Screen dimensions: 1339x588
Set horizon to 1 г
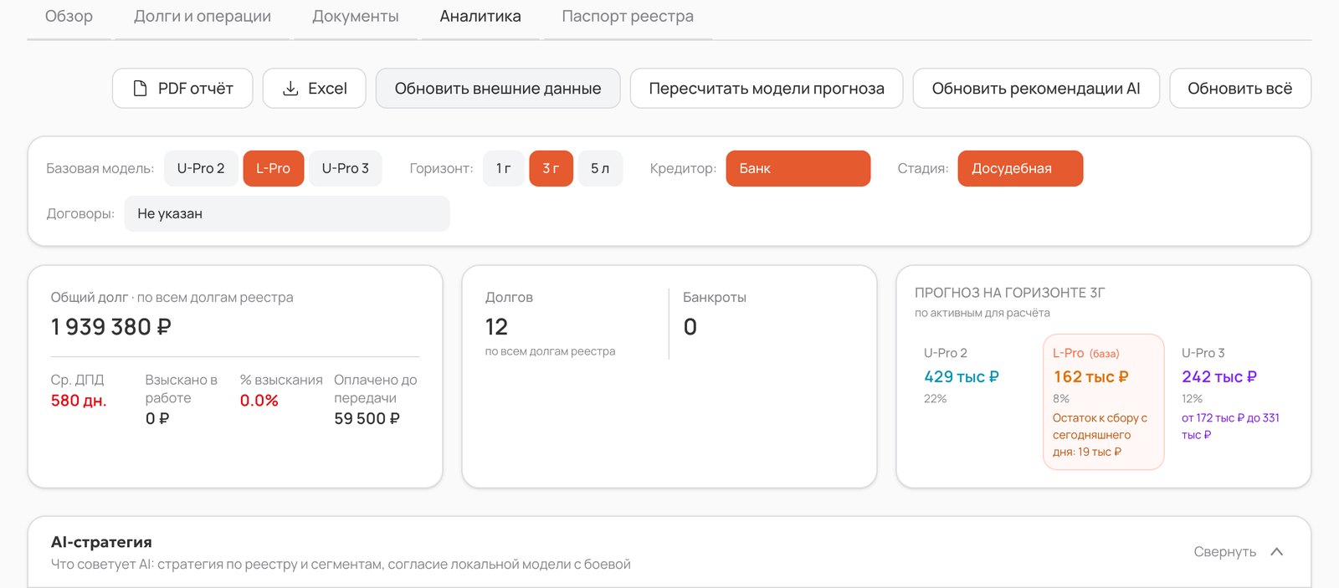[504, 168]
